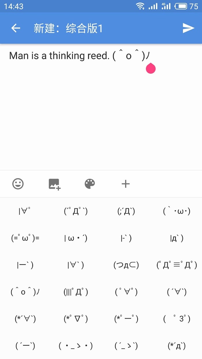Screen dimensions: 202x359
Task: Select the ( ﾟ 3ﾟ) emoticon
Action: [x=177, y=319]
